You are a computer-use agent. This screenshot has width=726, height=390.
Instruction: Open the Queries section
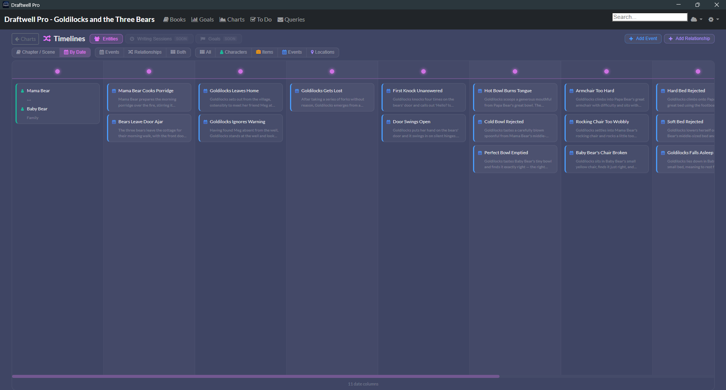click(x=291, y=20)
